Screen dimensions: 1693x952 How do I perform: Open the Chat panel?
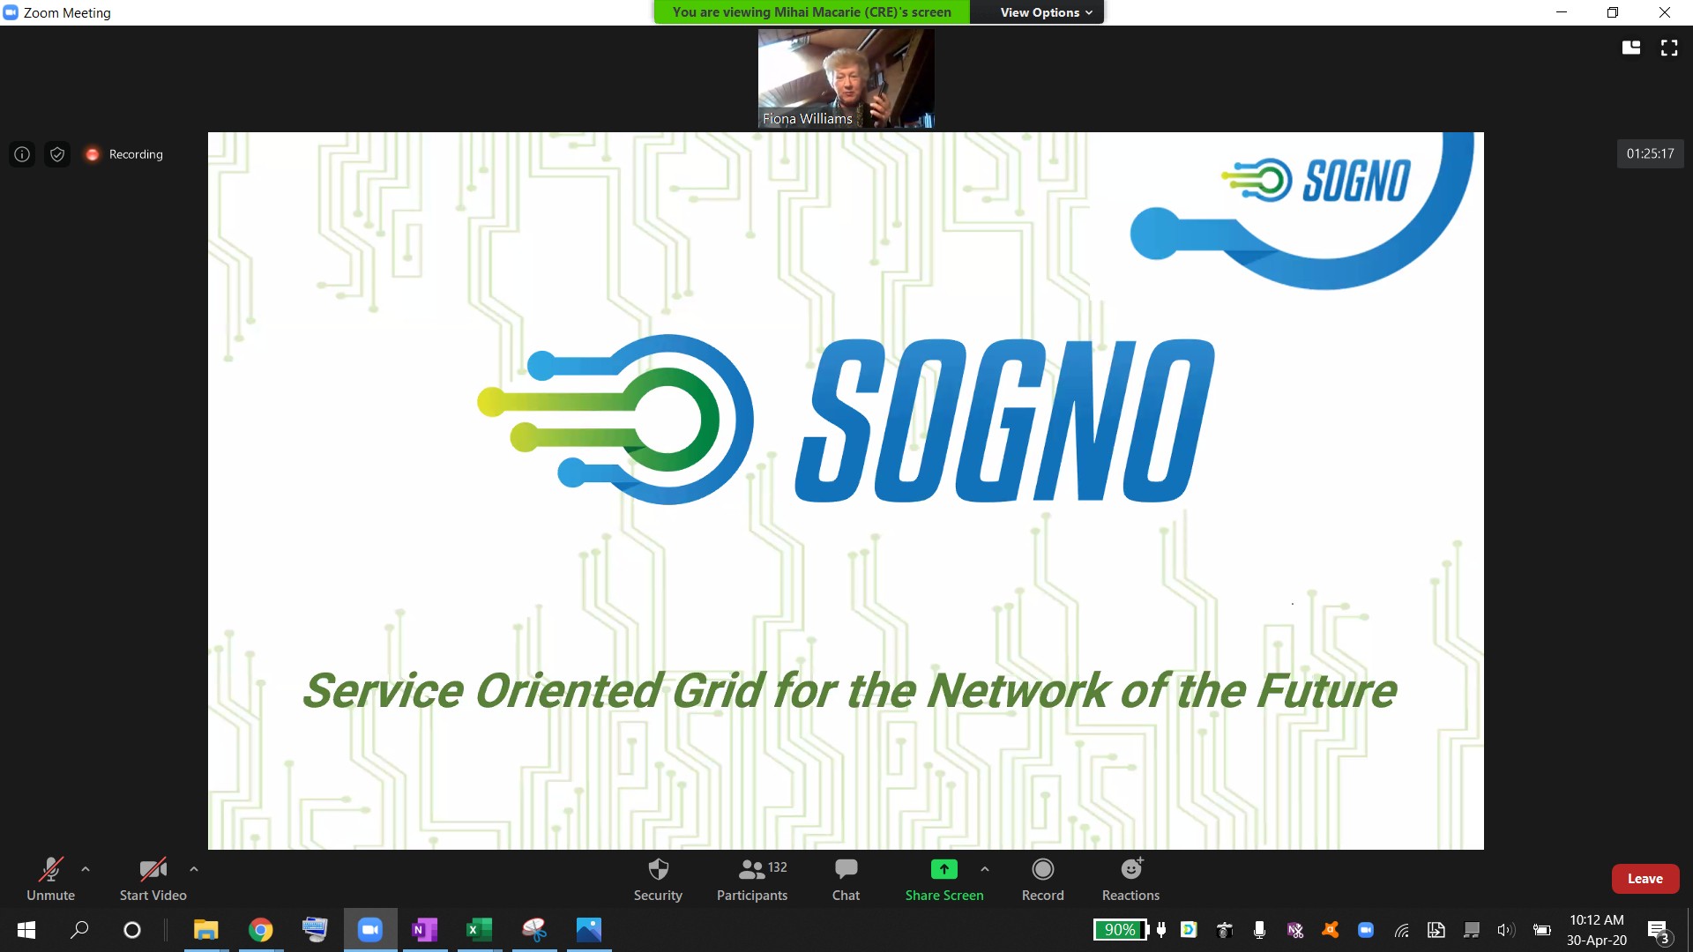[x=846, y=879]
